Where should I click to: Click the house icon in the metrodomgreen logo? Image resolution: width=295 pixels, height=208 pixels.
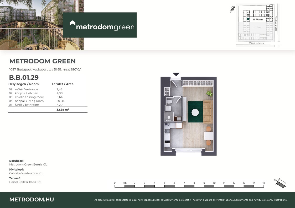coord(73,24)
